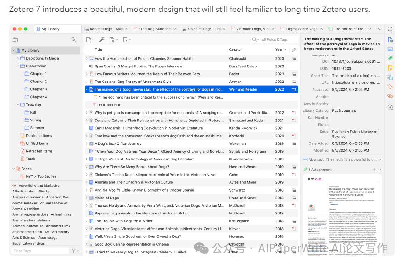Sort by Title column header
This screenshot has width=400, height=264.
(x=98, y=49)
